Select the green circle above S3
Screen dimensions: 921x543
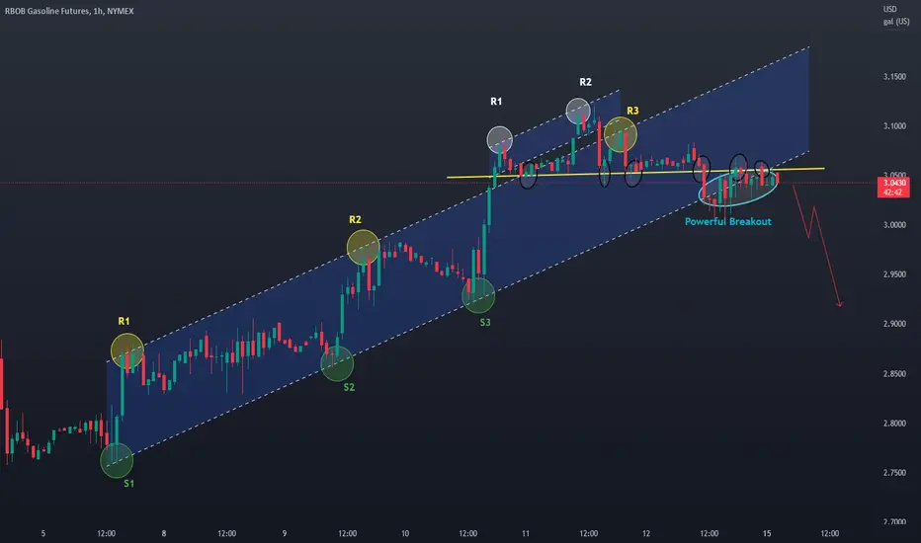(478, 295)
